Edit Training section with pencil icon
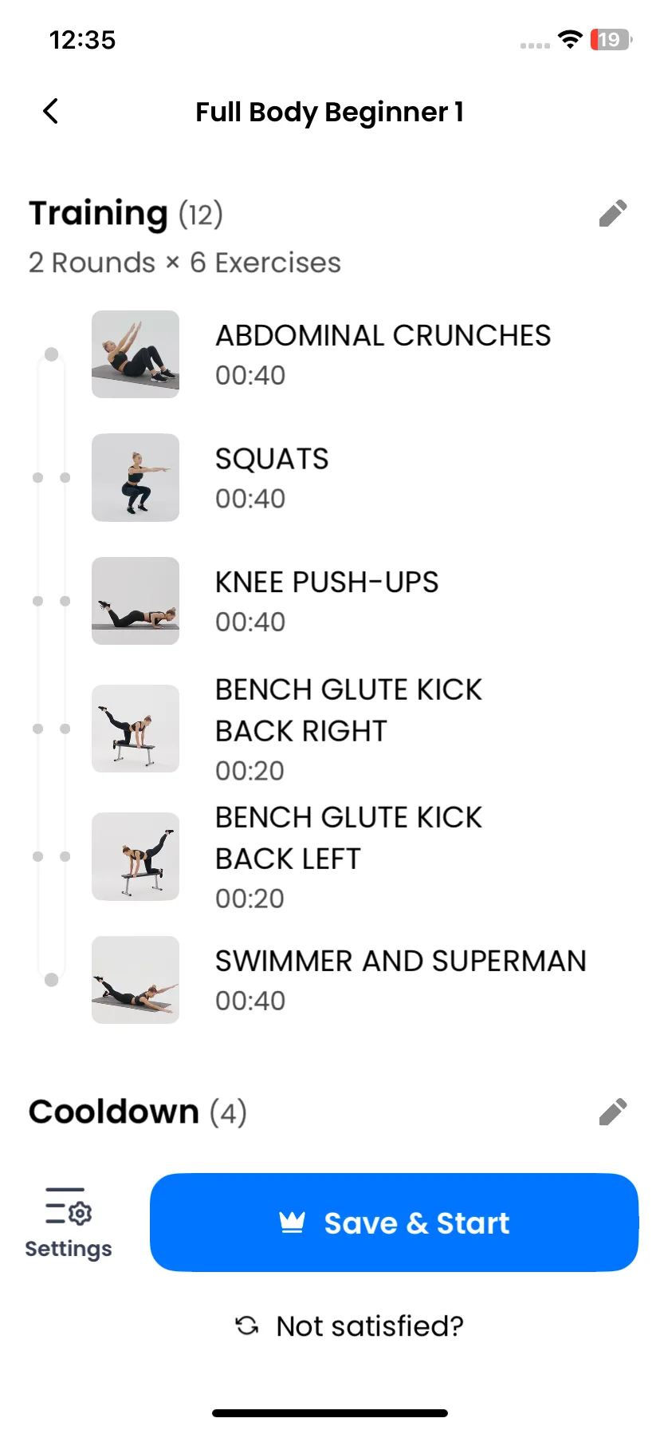 (613, 213)
